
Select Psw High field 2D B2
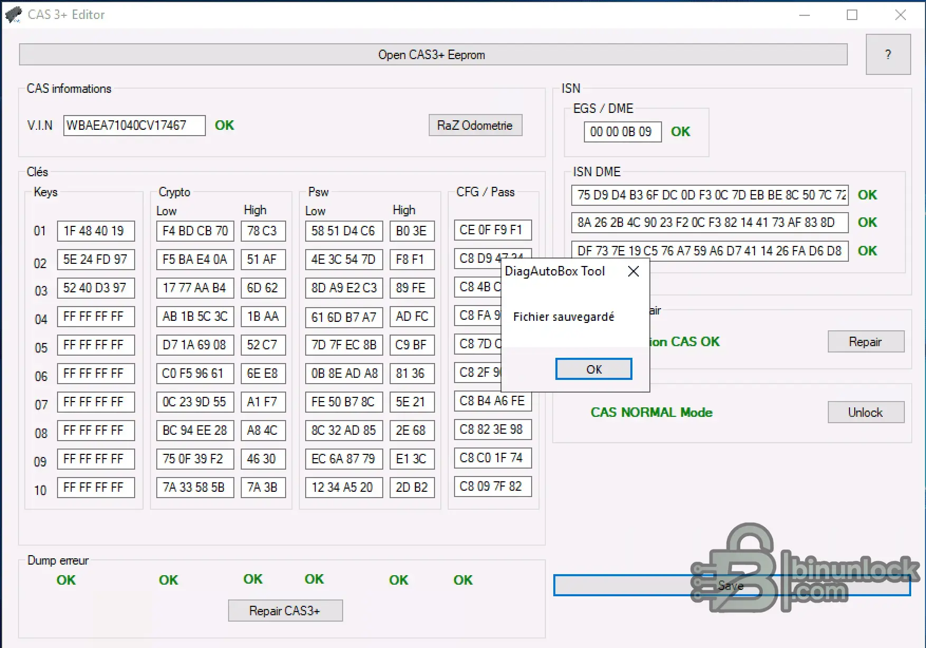click(412, 488)
